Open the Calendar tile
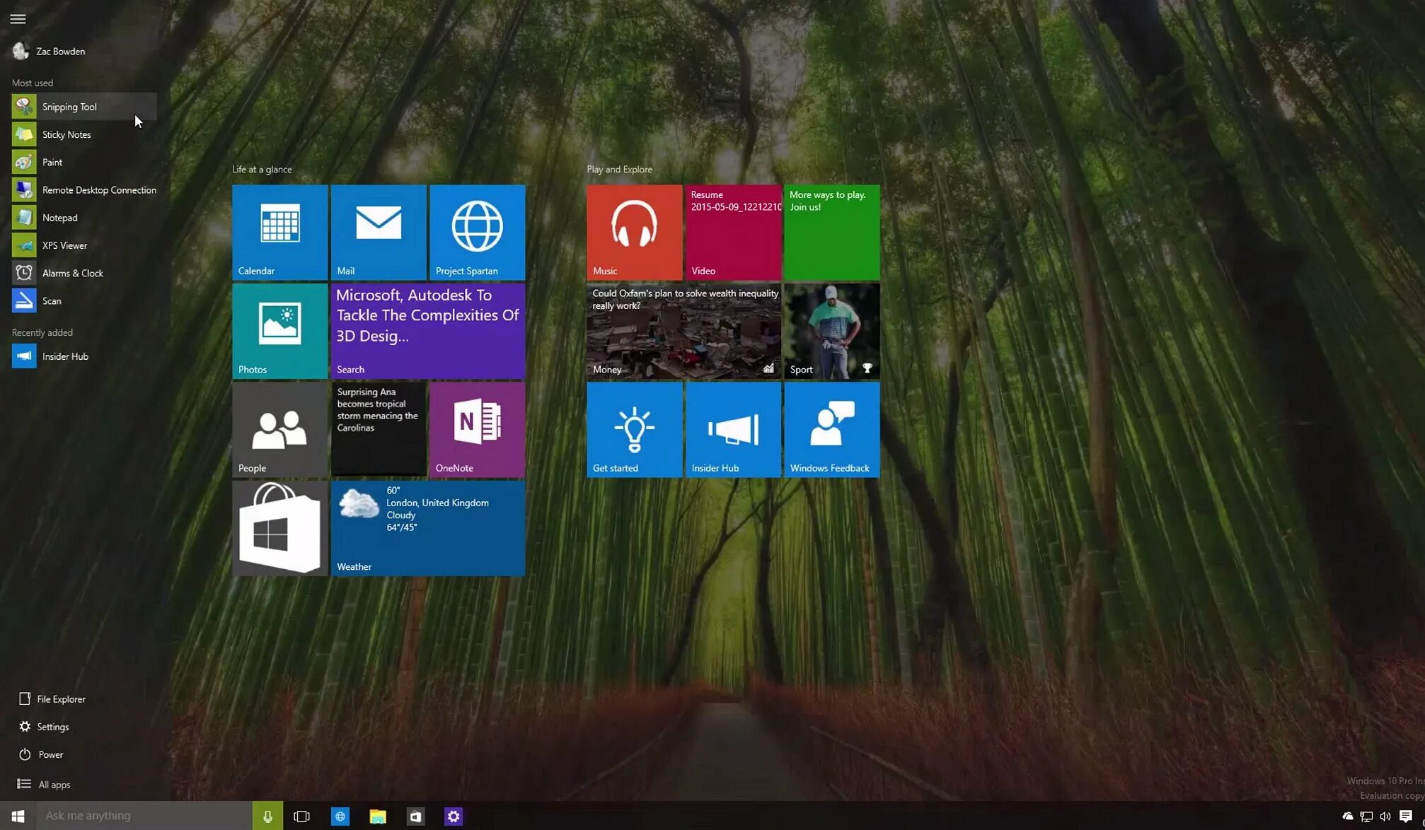Screen dimensions: 1425x830 tap(279, 232)
